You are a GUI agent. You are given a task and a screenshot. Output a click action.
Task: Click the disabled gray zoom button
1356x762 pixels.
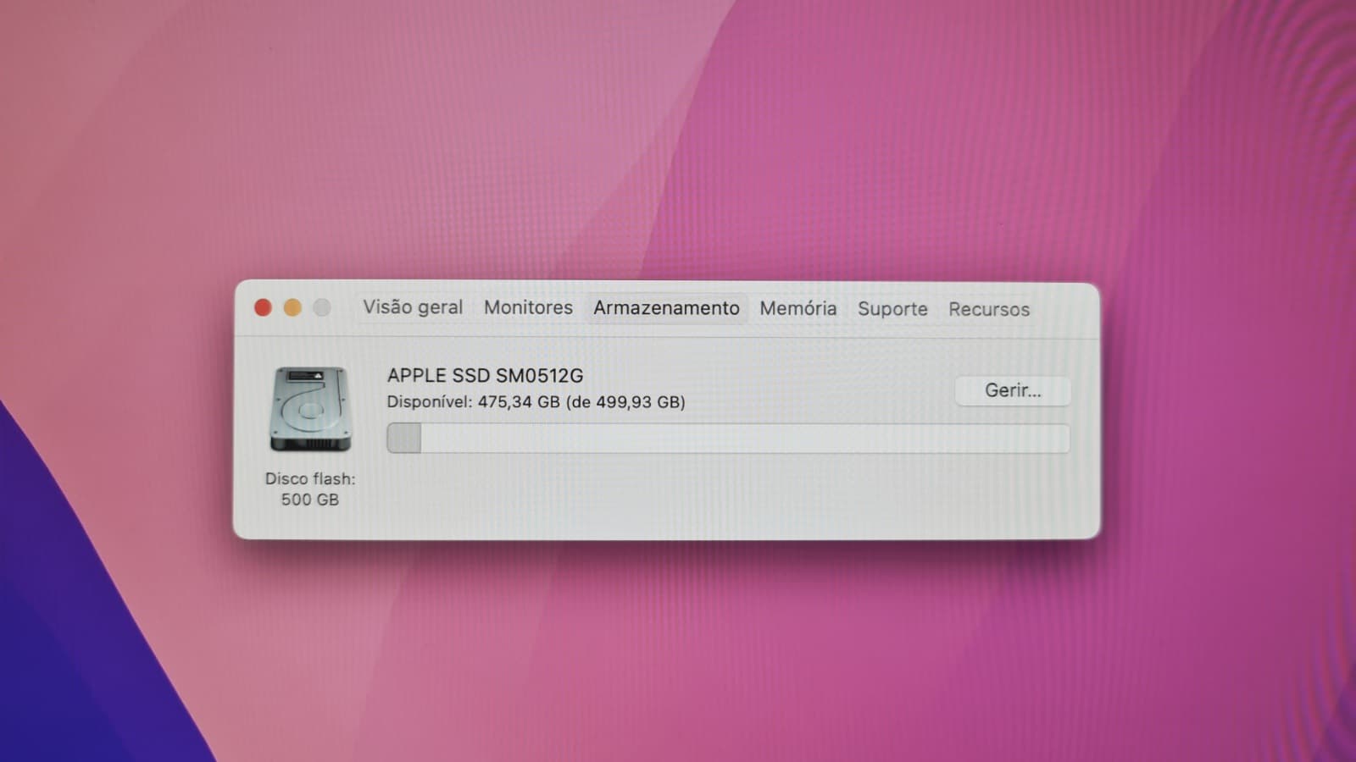(x=322, y=307)
